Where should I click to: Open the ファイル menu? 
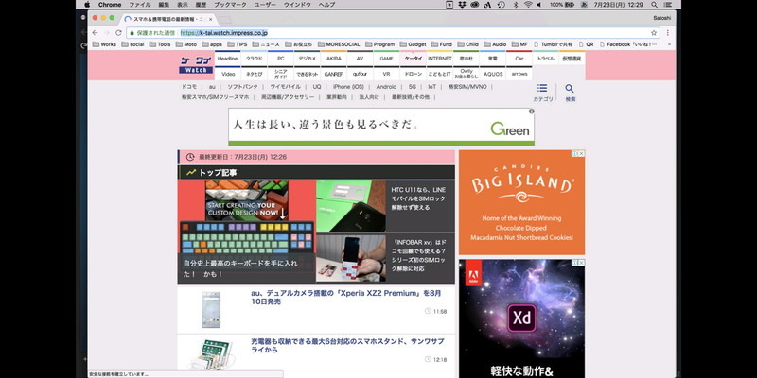(x=139, y=5)
